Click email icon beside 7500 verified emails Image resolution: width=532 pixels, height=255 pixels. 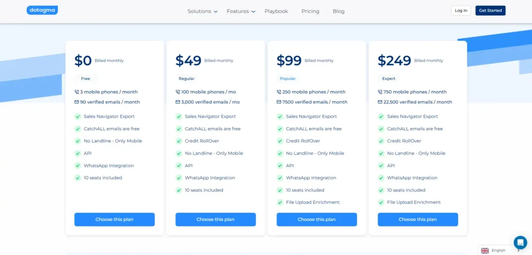279,102
